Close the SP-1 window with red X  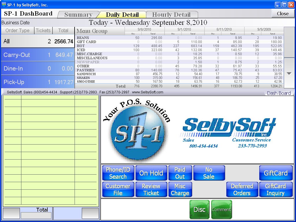pos(291,5)
